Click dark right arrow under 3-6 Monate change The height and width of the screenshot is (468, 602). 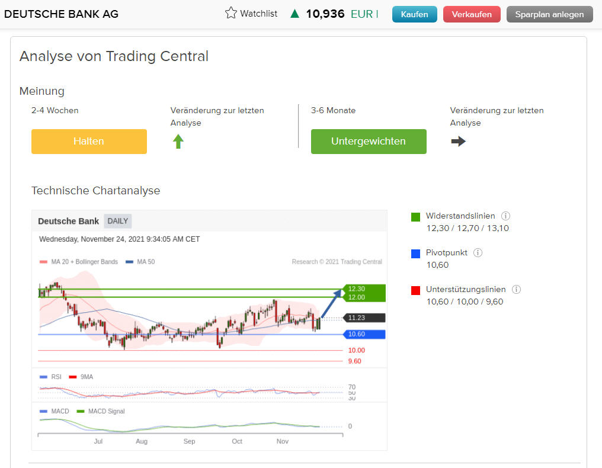tap(459, 141)
